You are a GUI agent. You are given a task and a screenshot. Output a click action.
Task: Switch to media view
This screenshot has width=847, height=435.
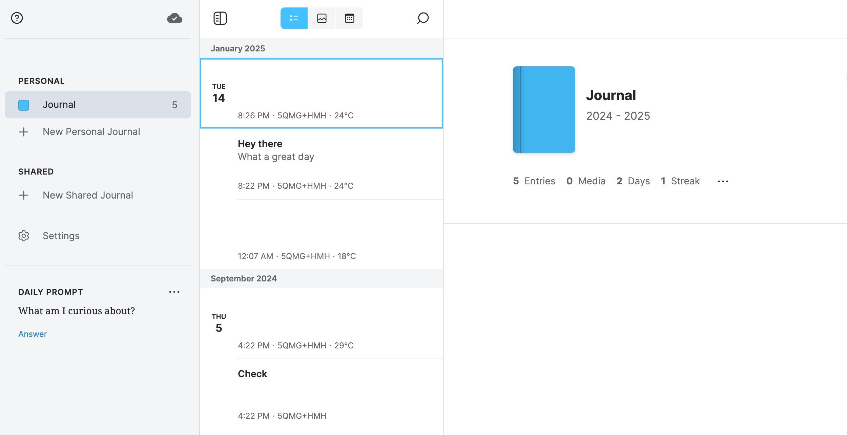pyautogui.click(x=321, y=18)
